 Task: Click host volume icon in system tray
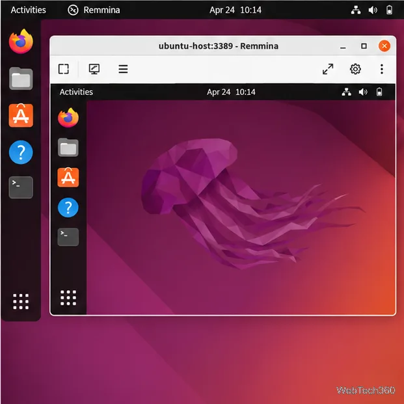[373, 10]
